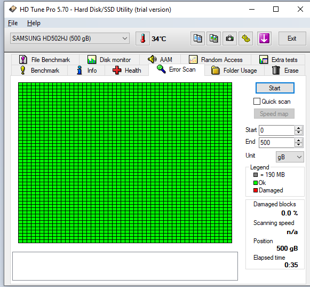Screen dimensions: 310x287
Task: Open the Help menu
Action: 34,23
